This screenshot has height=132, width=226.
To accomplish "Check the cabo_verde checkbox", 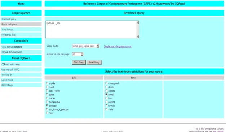I will (47, 91).
